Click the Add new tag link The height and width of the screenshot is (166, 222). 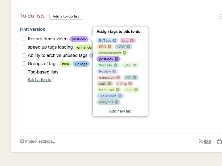click(x=120, y=111)
